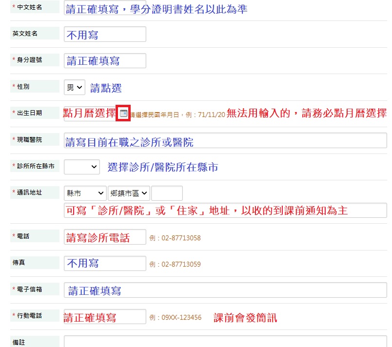Click the 電子信箱 input field
The width and height of the screenshot is (392, 347).
pyautogui.click(x=225, y=290)
